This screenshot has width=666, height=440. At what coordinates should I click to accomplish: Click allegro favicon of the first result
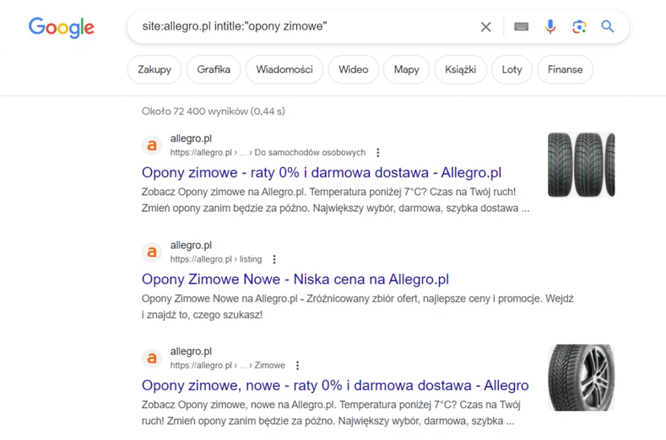coord(152,145)
